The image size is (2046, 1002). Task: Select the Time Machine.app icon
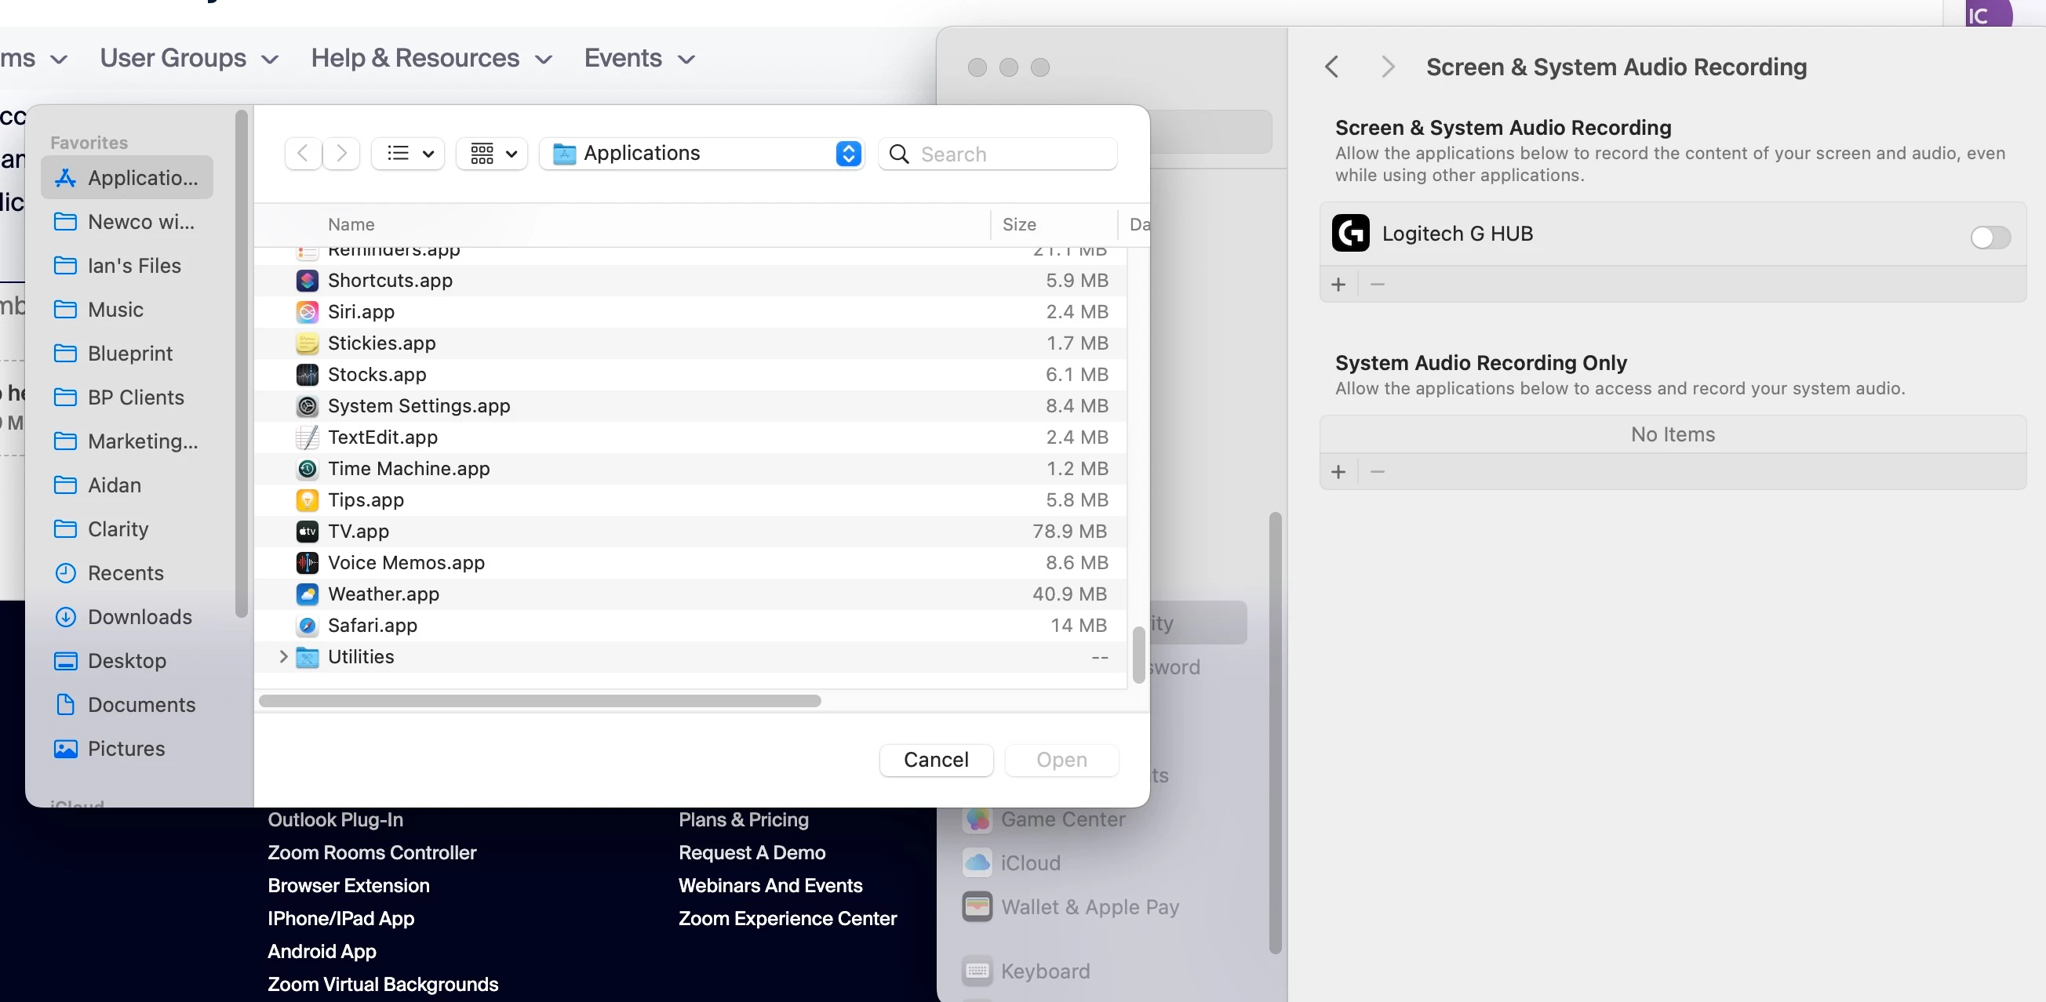point(308,468)
